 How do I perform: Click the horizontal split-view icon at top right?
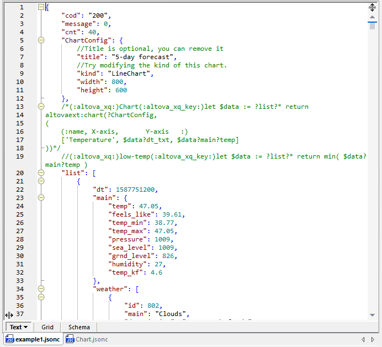(x=372, y=7)
